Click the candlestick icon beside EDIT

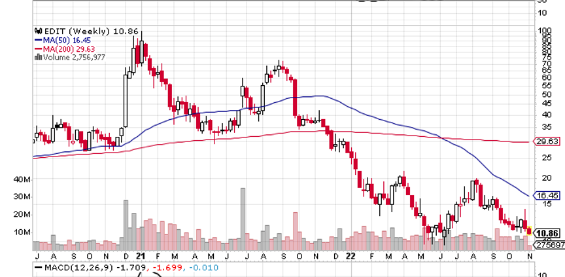coord(38,31)
